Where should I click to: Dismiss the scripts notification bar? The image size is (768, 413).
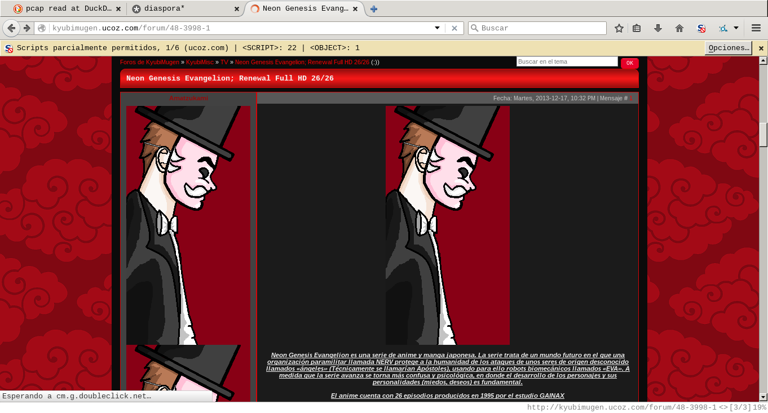tap(761, 48)
